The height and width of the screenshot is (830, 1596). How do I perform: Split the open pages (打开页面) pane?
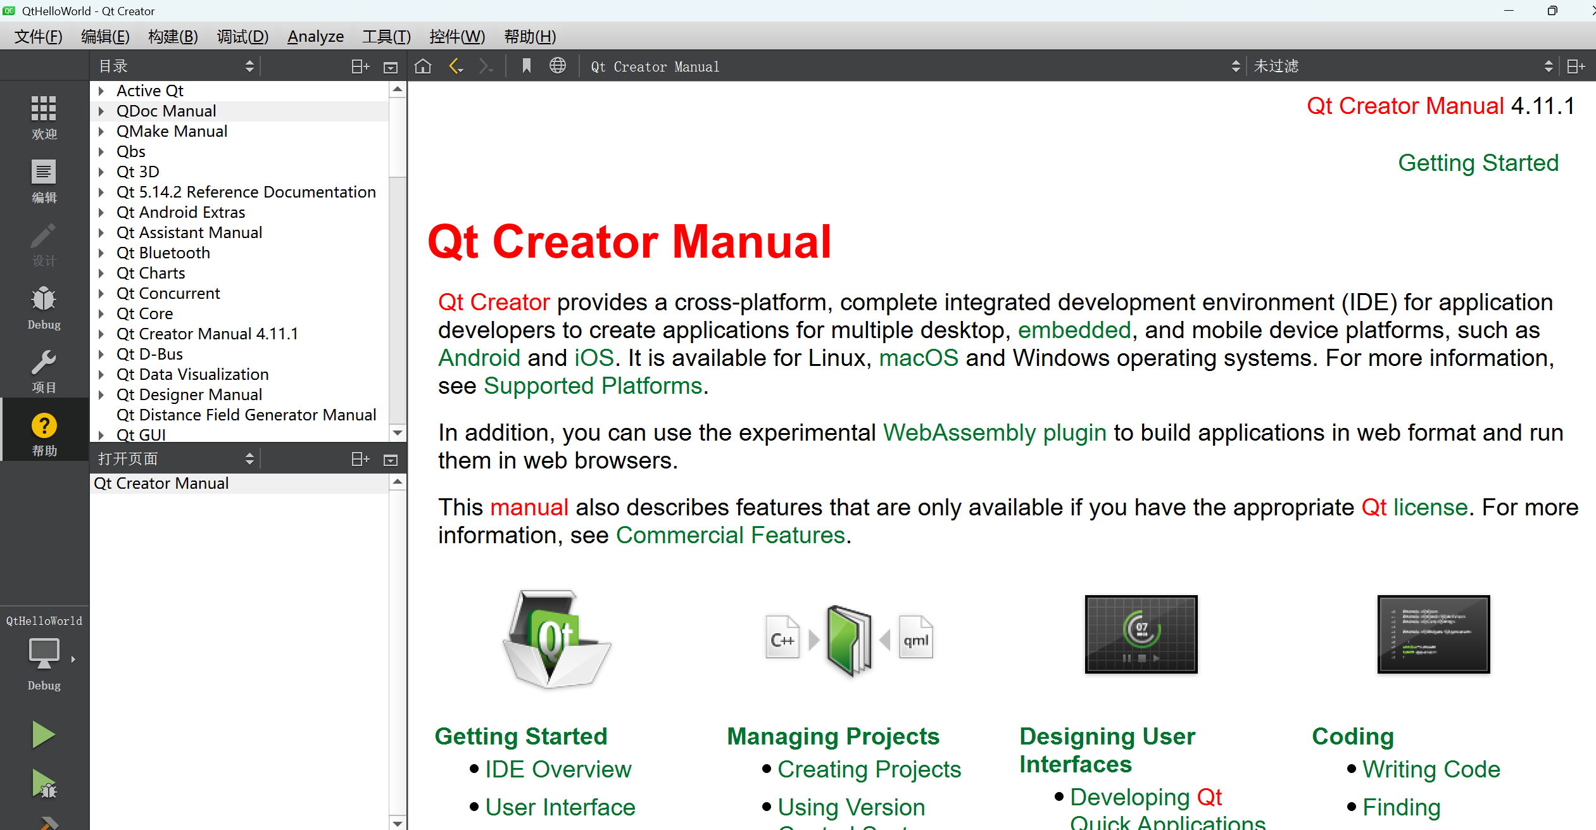coord(360,459)
